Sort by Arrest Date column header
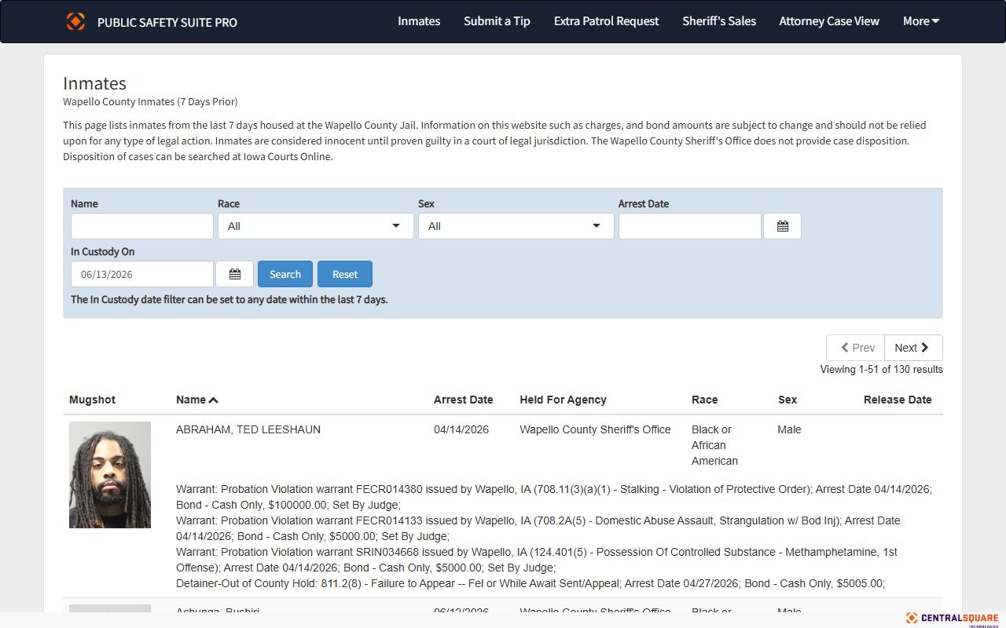This screenshot has width=1006, height=628. click(x=464, y=400)
